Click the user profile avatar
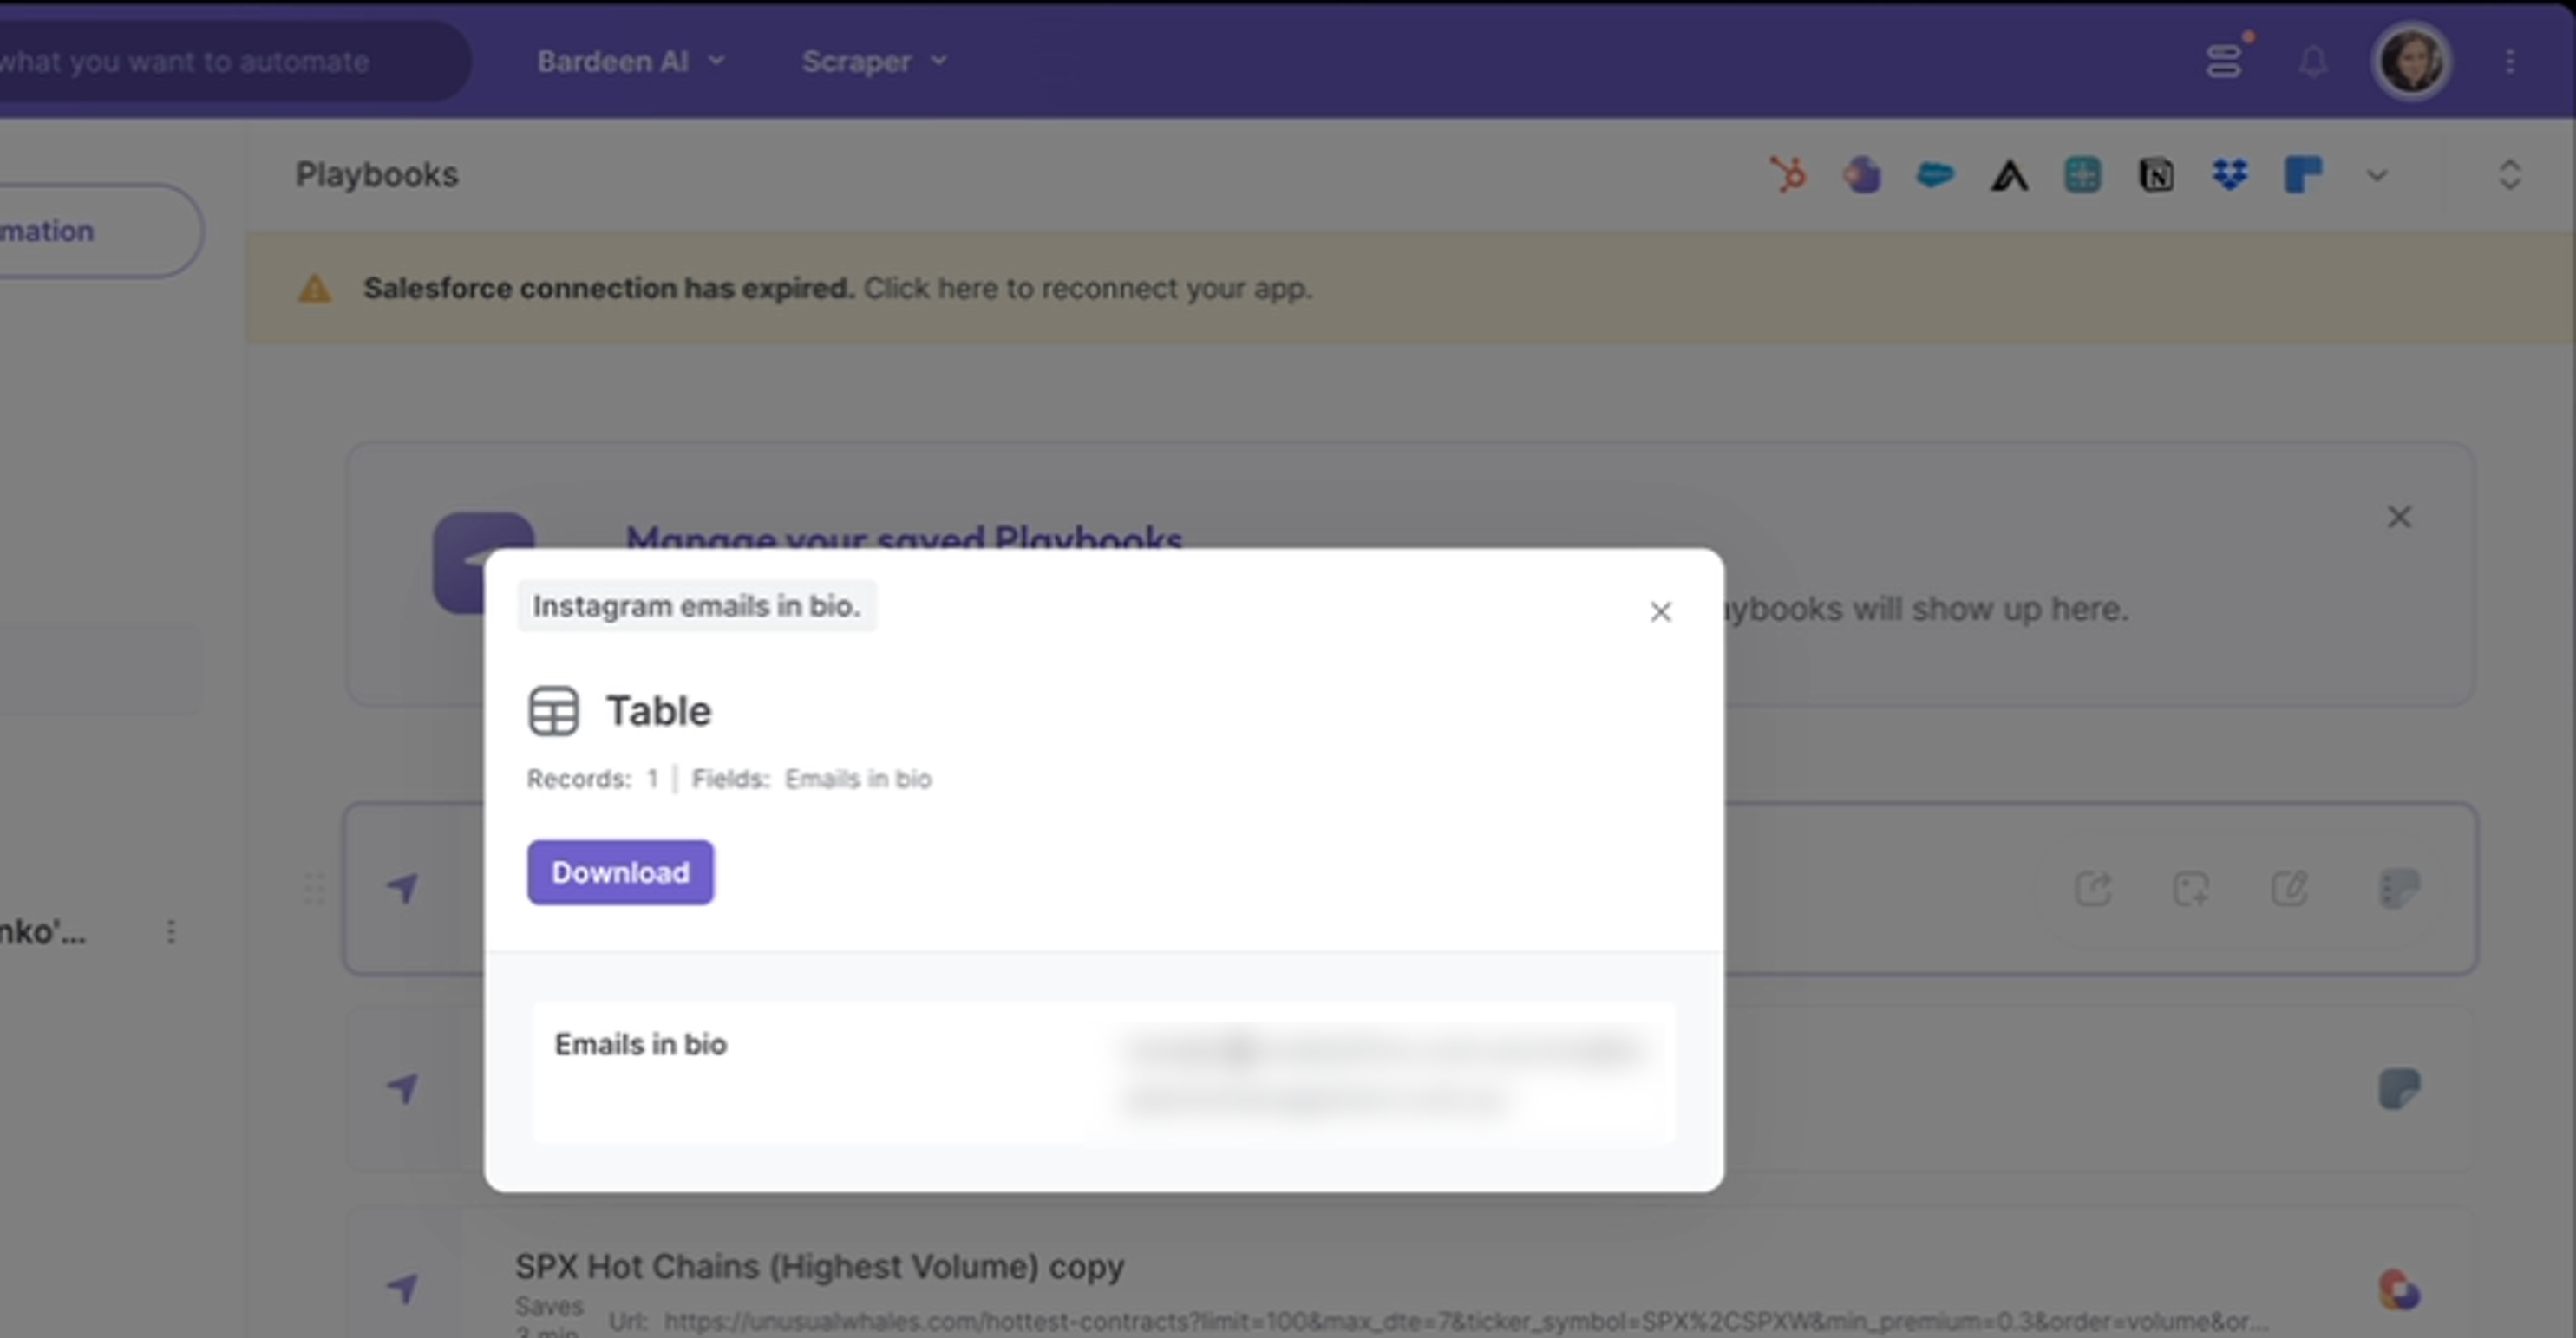 click(x=2412, y=61)
